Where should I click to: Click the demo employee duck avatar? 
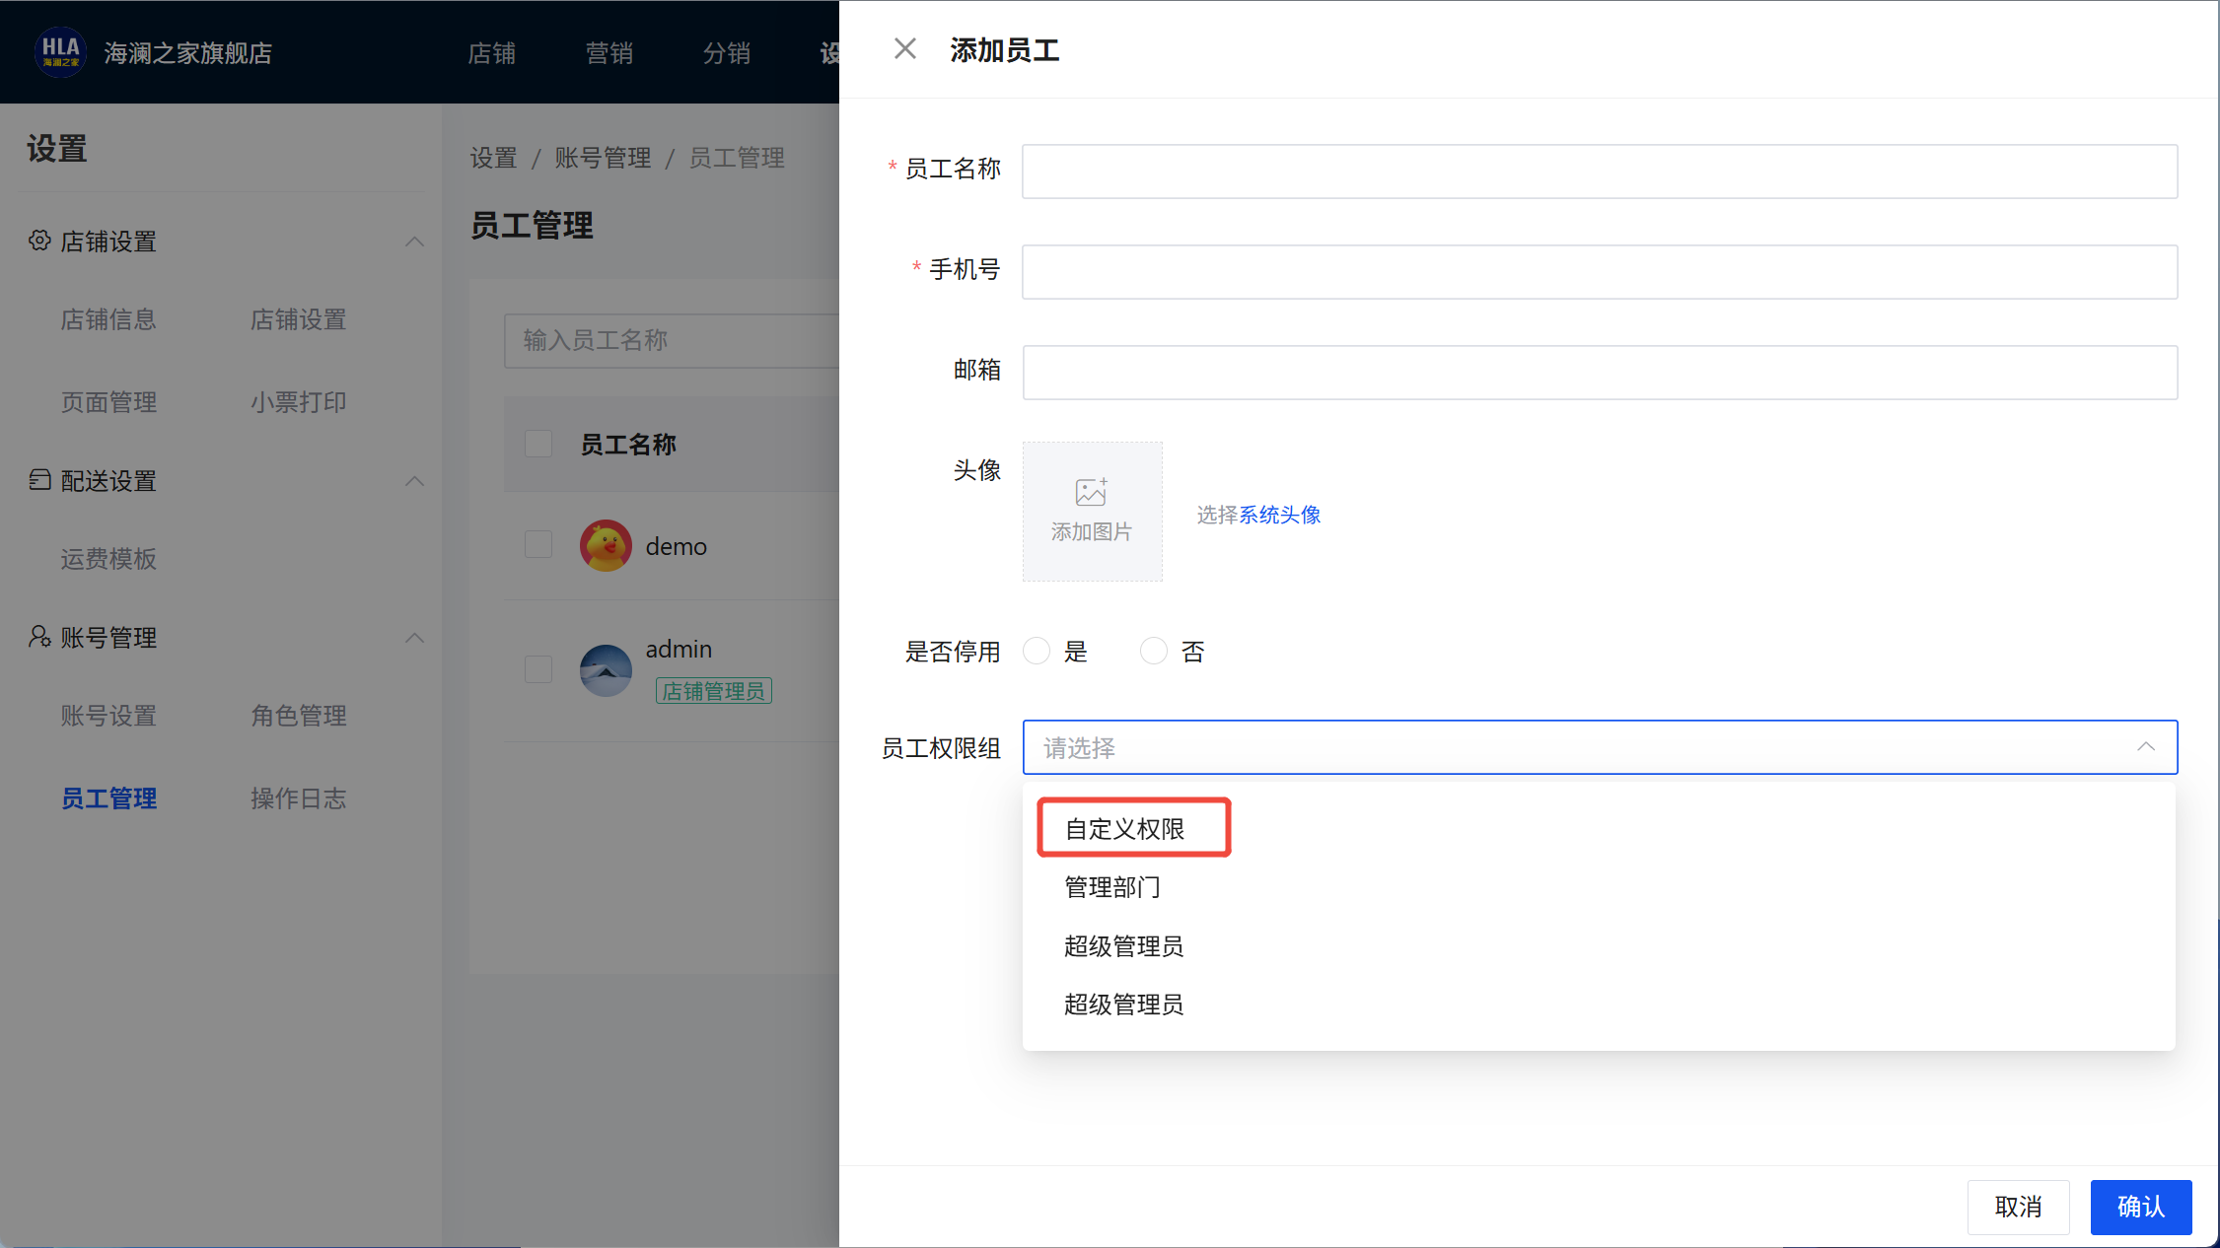click(606, 545)
